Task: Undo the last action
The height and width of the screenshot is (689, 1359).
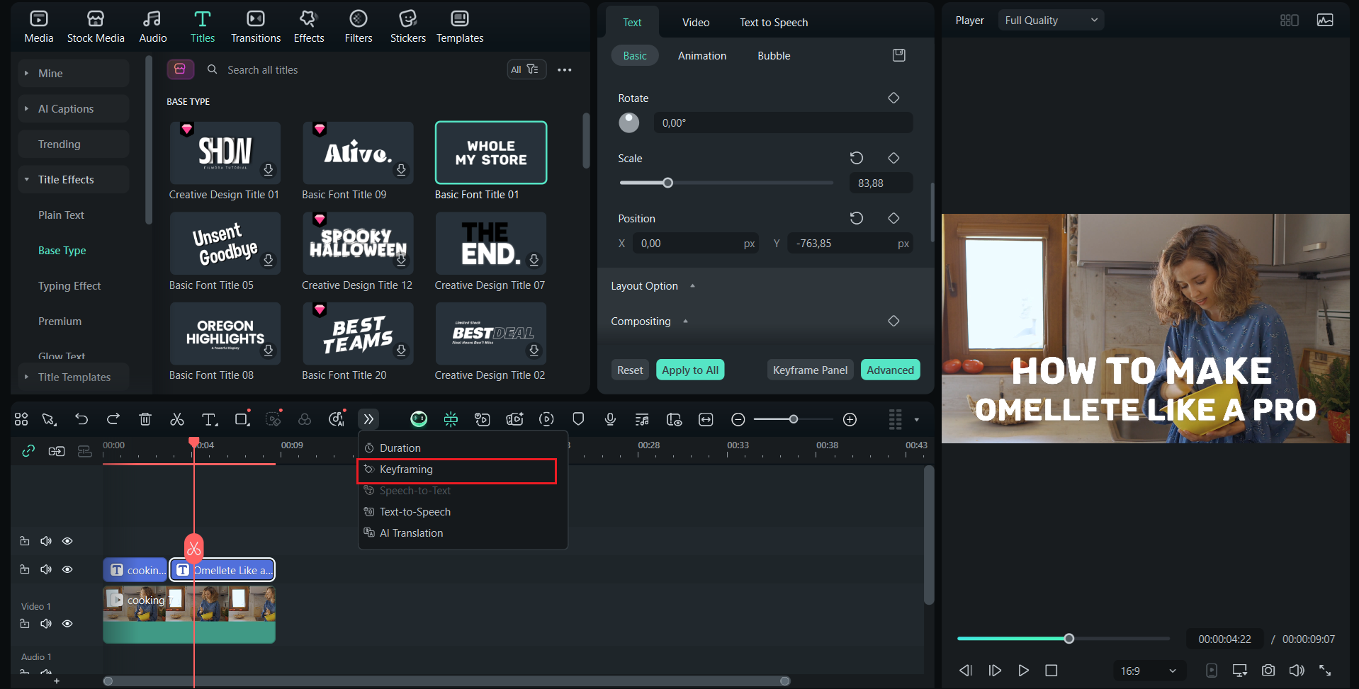Action: (81, 418)
